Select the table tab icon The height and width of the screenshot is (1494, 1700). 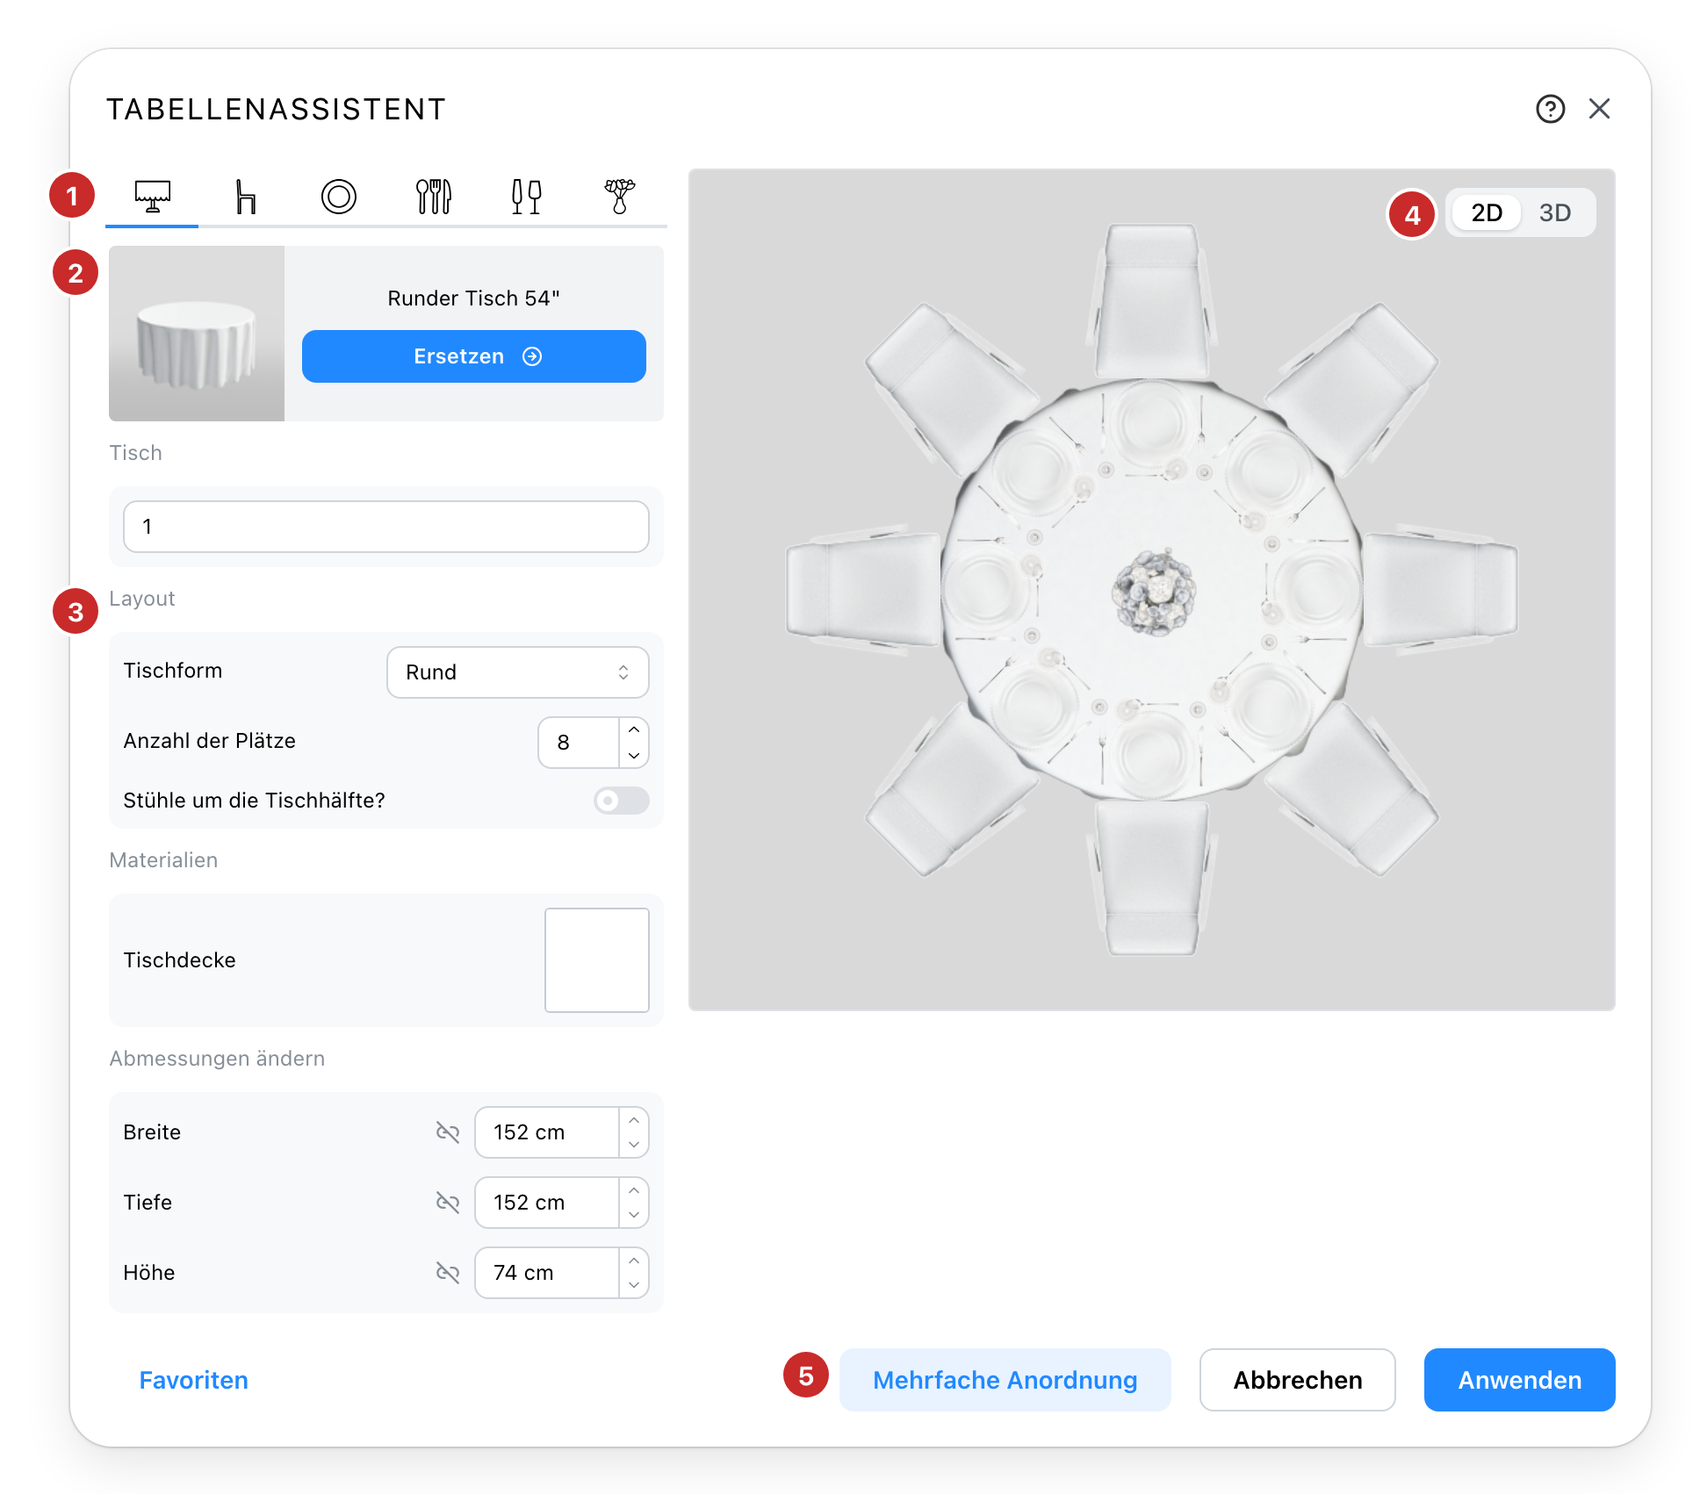coord(153,197)
